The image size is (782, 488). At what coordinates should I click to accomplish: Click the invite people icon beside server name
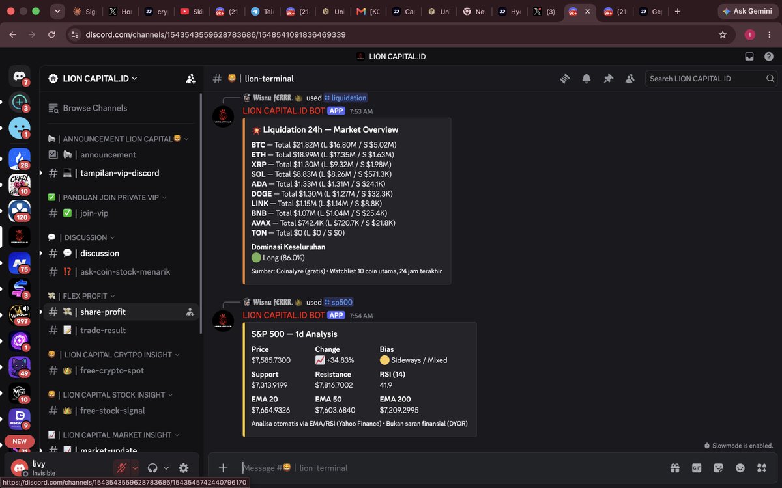tap(190, 79)
